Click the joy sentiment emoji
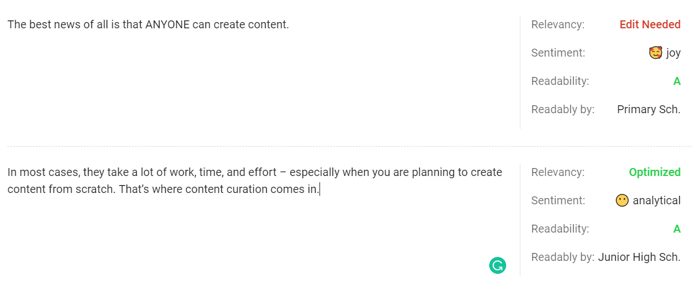 point(655,53)
